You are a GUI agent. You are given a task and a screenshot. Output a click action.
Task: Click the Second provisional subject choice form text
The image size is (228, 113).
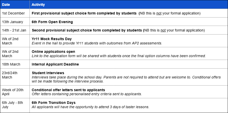coord(86,30)
